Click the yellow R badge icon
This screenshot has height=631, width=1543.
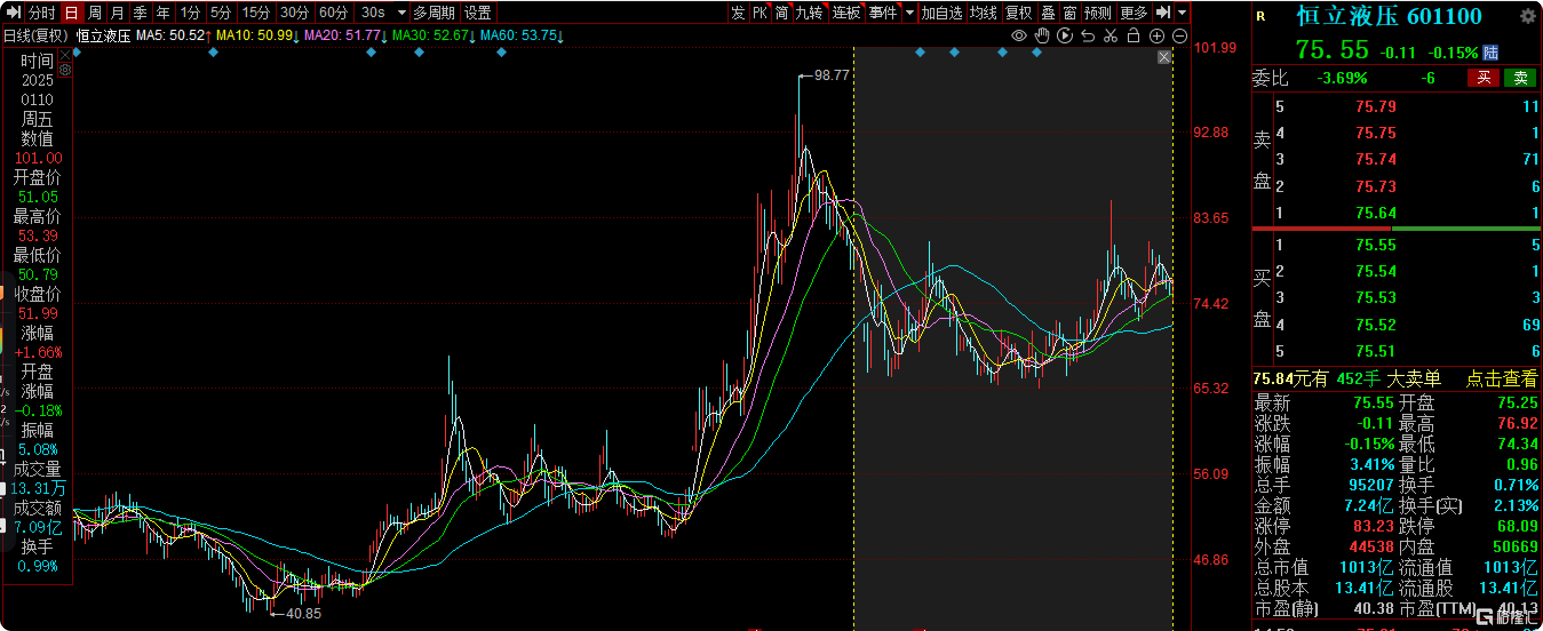1261,16
